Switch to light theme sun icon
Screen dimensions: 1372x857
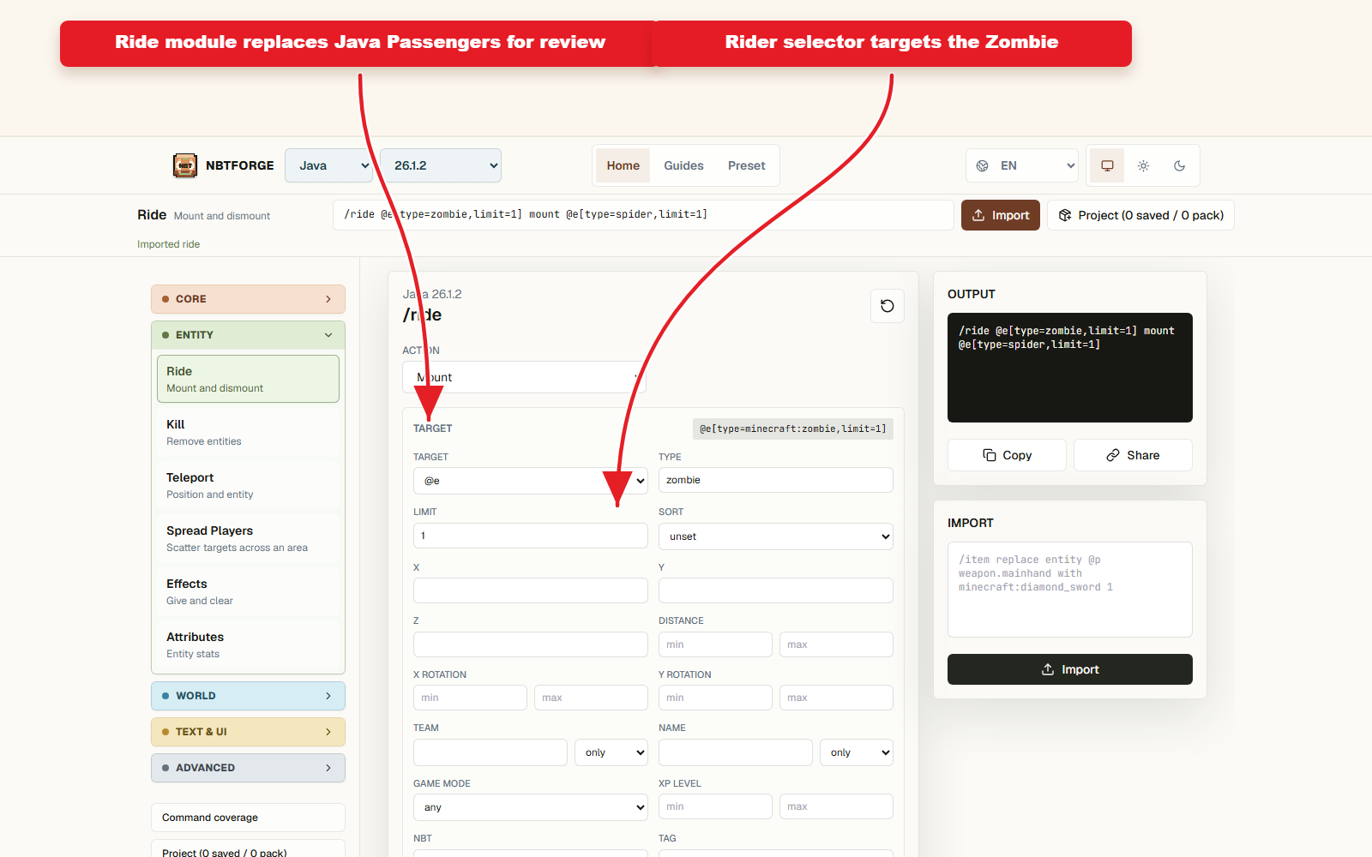[x=1143, y=165]
